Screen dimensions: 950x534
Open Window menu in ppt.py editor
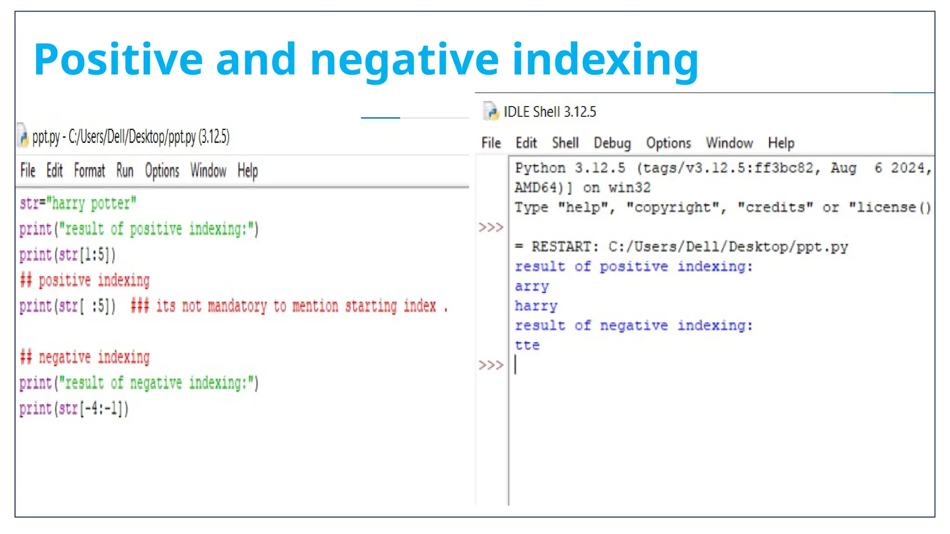tap(208, 171)
